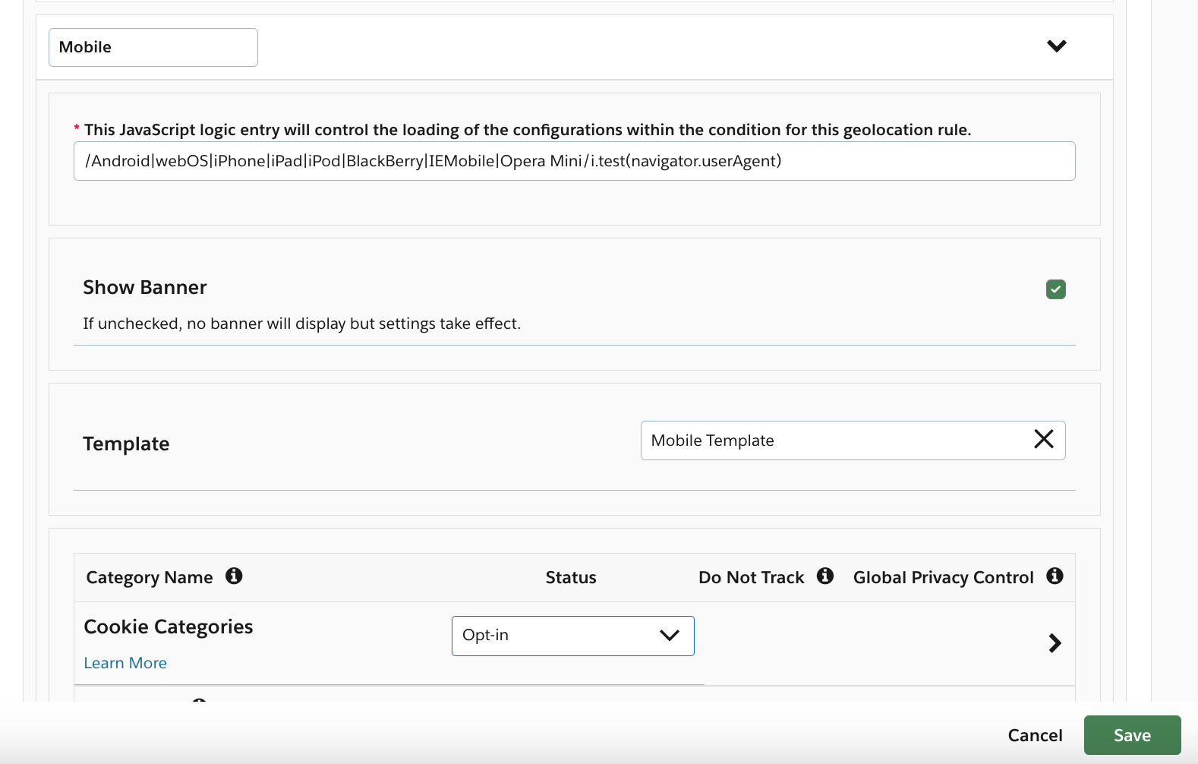This screenshot has width=1198, height=764.
Task: Click the Show Banner heading
Action: tap(145, 287)
